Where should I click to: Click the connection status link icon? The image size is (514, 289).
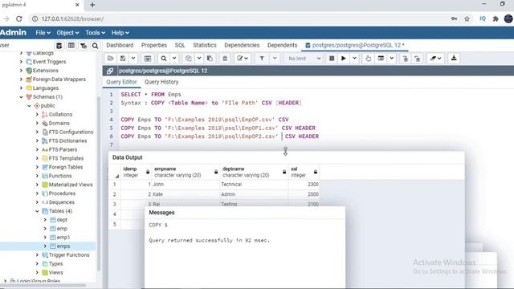(x=110, y=71)
